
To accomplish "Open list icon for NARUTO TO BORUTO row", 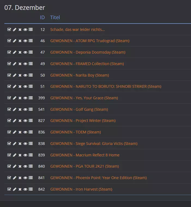I will 31,86.
